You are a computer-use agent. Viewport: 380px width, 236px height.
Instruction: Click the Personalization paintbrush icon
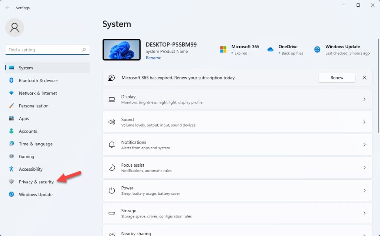pyautogui.click(x=12, y=106)
